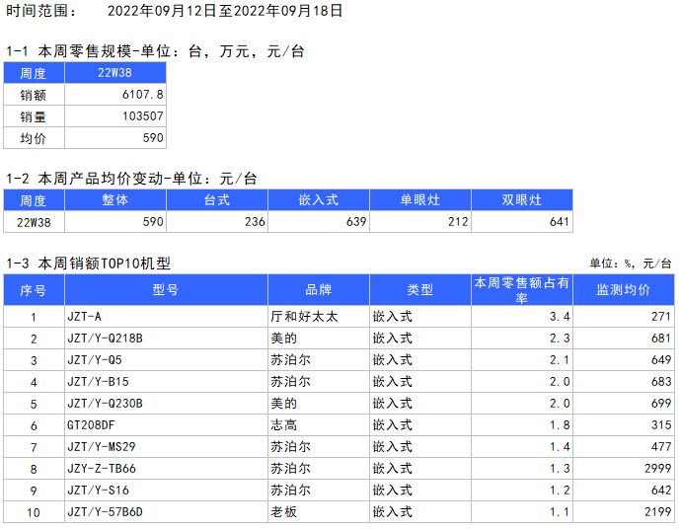The image size is (680, 530).
Task: Click the rank number 10 cell
Action: [x=34, y=512]
